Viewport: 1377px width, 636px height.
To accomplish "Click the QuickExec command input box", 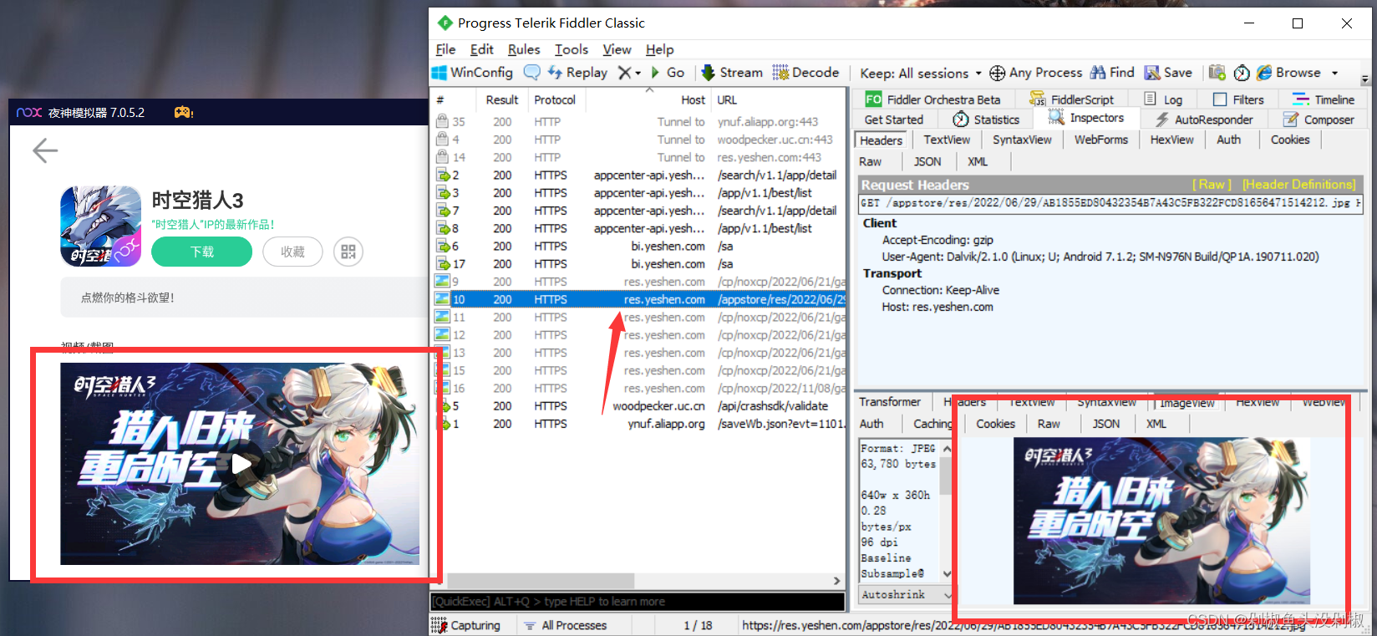I will coord(638,602).
